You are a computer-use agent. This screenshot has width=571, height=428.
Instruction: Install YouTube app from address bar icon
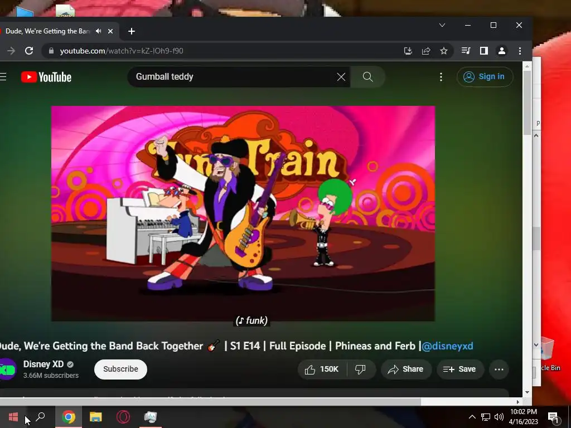click(x=408, y=51)
